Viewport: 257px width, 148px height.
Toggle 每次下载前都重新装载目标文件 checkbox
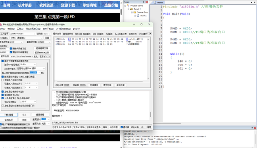pos(1,124)
